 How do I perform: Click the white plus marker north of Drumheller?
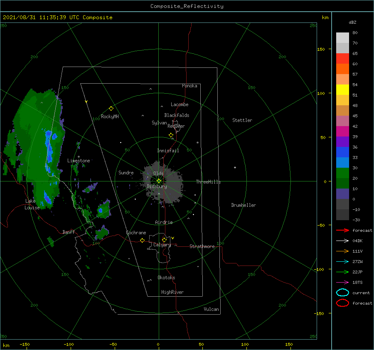pyautogui.click(x=235, y=167)
